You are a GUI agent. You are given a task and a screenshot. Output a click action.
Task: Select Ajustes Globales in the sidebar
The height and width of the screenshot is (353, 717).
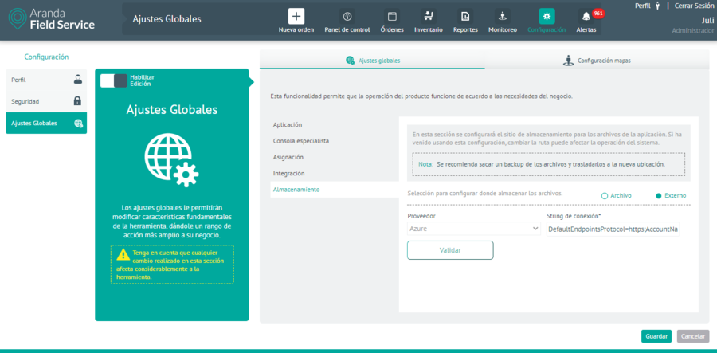[x=46, y=123]
